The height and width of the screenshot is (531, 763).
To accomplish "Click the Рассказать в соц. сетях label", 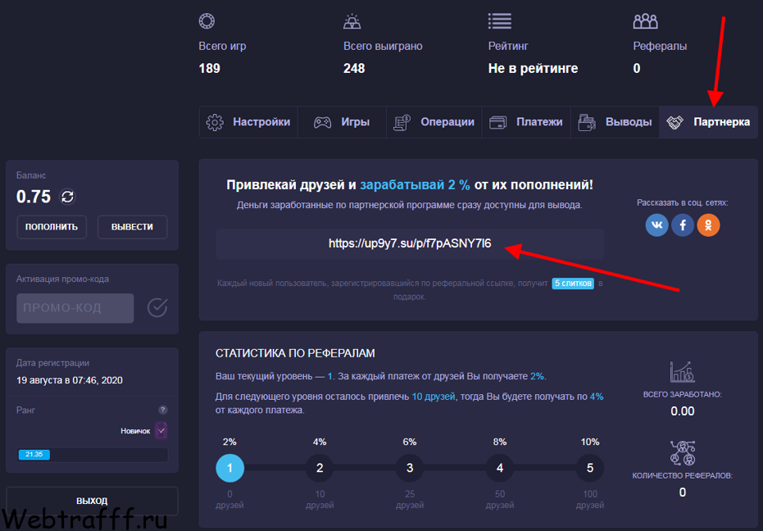I will (x=682, y=202).
